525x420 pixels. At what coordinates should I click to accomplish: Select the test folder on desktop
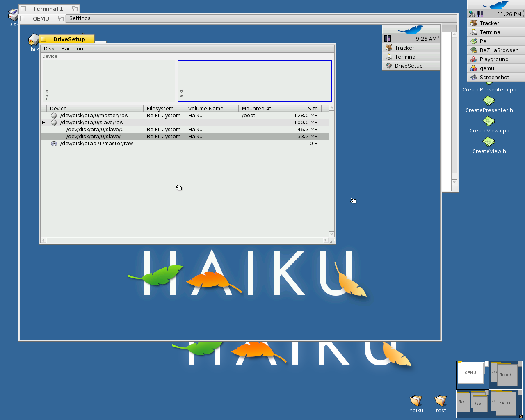[441, 404]
